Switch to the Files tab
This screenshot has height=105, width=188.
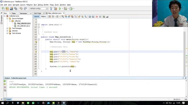(x=14, y=13)
